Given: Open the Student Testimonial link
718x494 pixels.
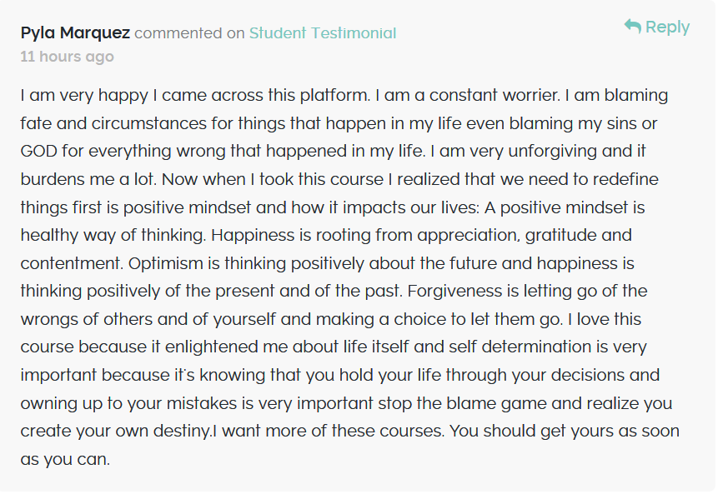Looking at the screenshot, I should pyautogui.click(x=323, y=33).
